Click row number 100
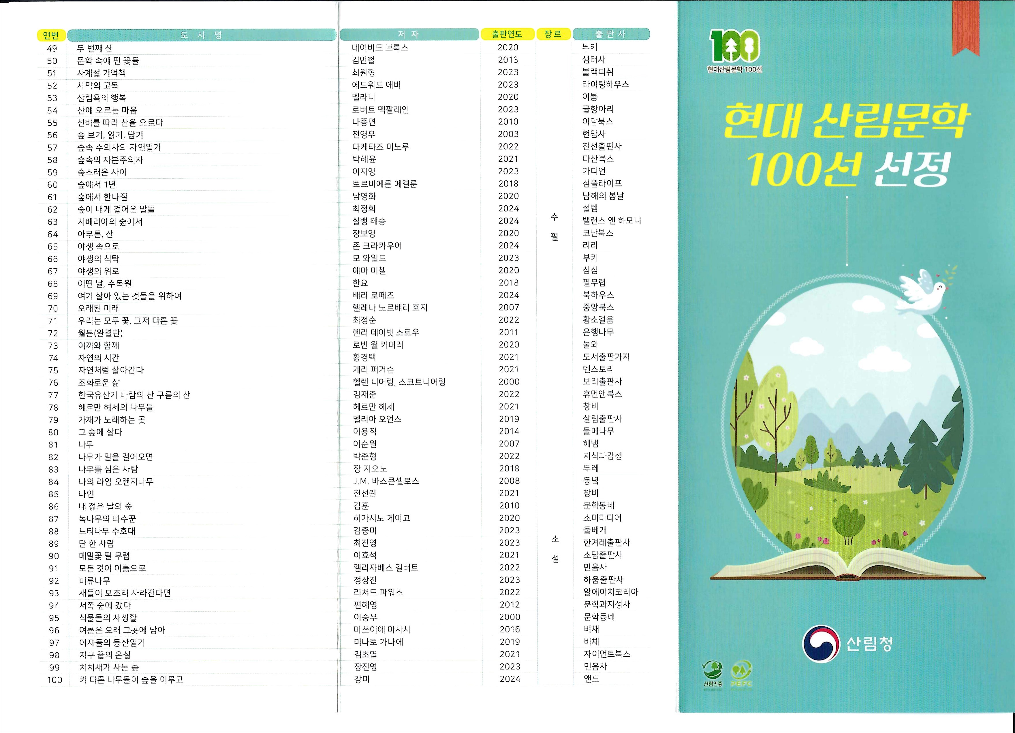This screenshot has height=733, width=1015. click(54, 680)
